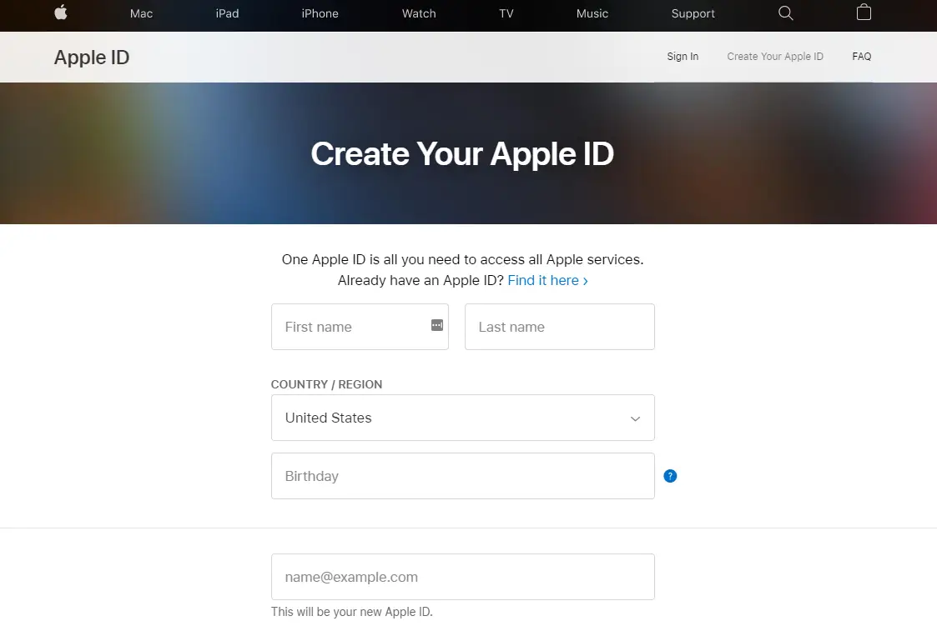Open the Watch navigation item
This screenshot has width=937, height=626.
click(x=419, y=13)
